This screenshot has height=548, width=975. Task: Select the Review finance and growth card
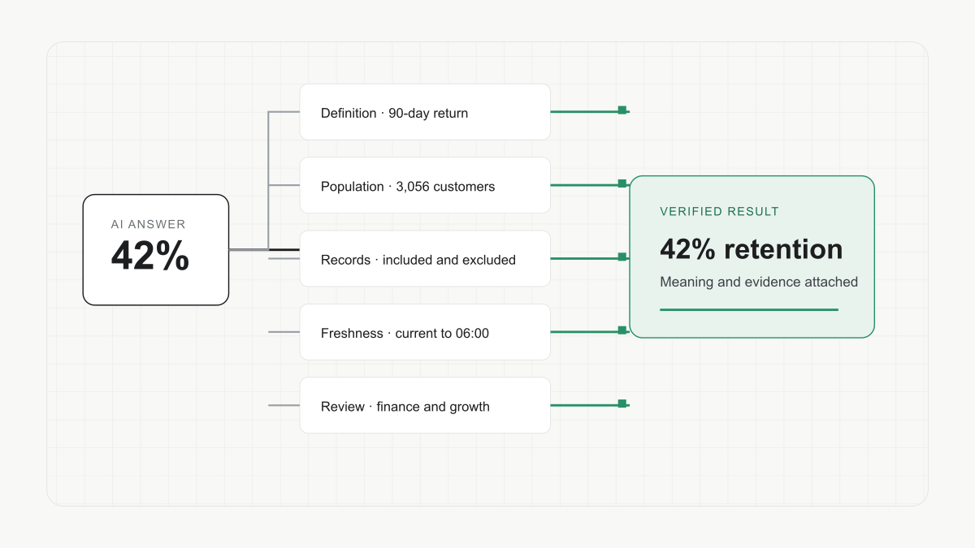(x=425, y=405)
